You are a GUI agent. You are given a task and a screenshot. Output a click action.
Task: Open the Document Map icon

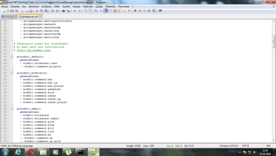click(115, 11)
